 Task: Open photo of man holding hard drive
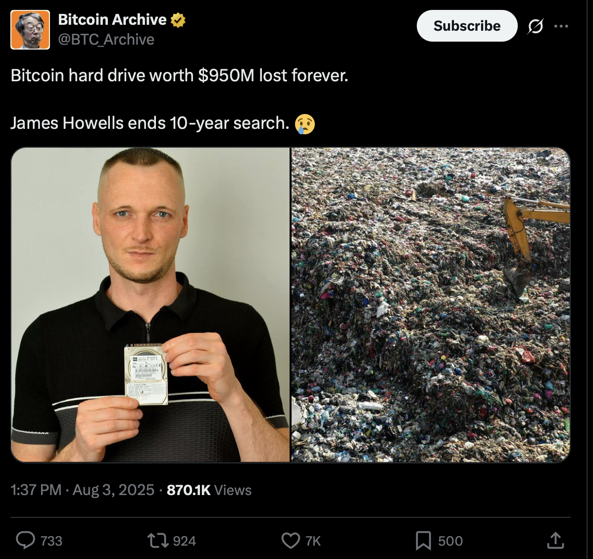tap(150, 305)
